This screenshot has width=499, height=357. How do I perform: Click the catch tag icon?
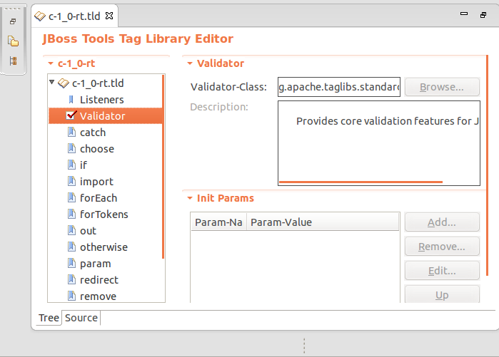tap(71, 133)
